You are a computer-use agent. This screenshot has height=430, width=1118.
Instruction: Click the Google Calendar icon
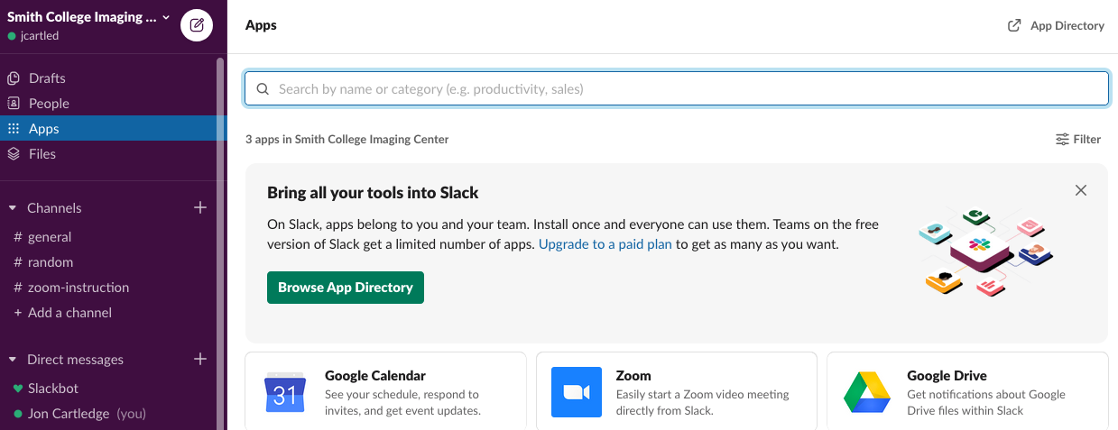pyautogui.click(x=285, y=391)
